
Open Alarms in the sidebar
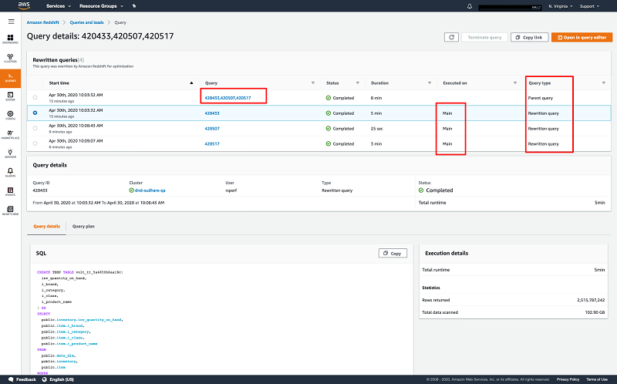pyautogui.click(x=10, y=172)
